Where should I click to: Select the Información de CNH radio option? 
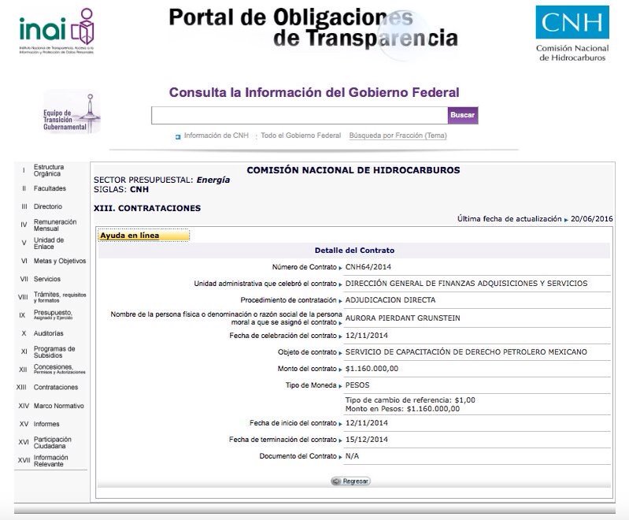pyautogui.click(x=178, y=137)
